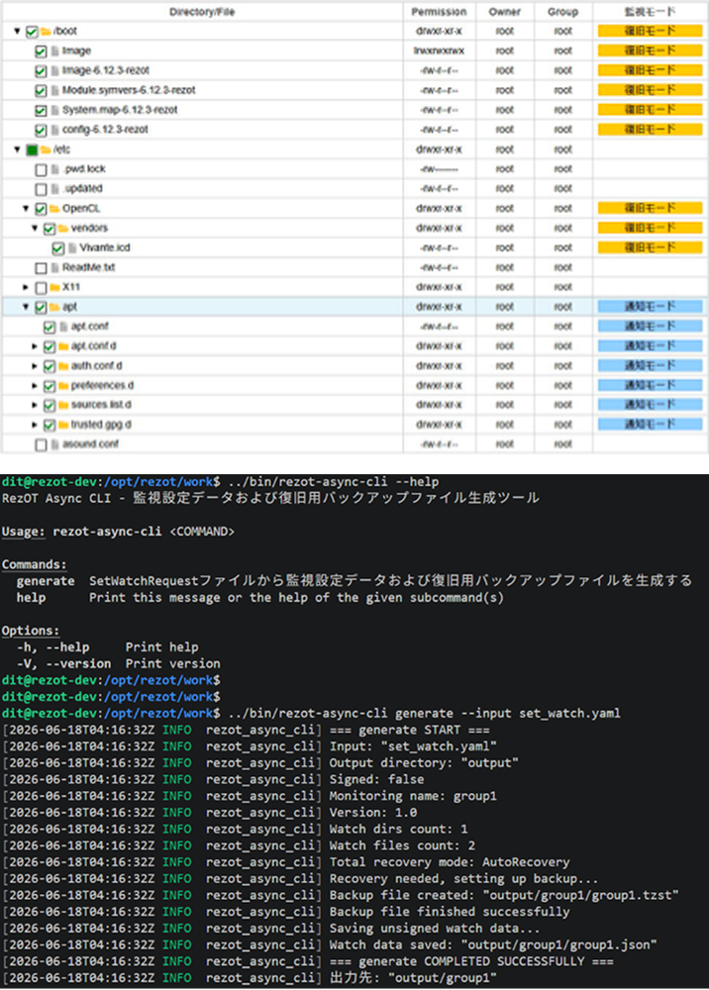709x990 pixels.
Task: Collapse the vendors folder arrow
Action: pos(35,228)
